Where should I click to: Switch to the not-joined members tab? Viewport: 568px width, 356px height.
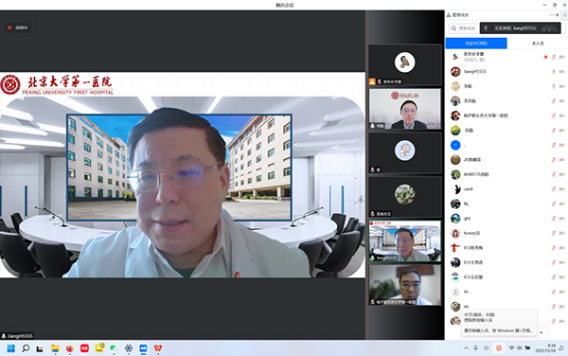point(538,44)
